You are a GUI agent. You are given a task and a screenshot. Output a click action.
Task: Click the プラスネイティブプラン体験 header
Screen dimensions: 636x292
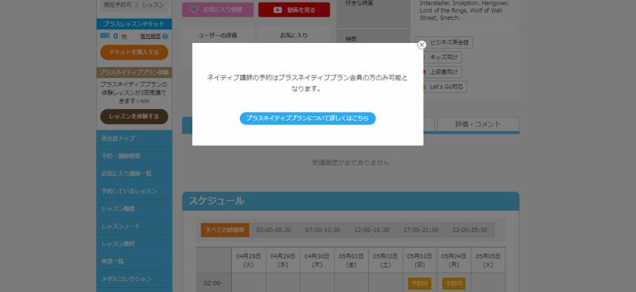tap(134, 72)
